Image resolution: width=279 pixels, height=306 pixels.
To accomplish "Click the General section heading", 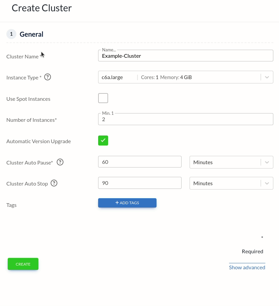I will (x=31, y=34).
